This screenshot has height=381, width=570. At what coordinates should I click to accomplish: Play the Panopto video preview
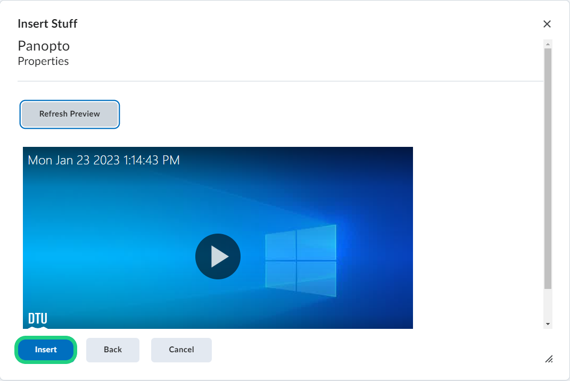point(218,256)
